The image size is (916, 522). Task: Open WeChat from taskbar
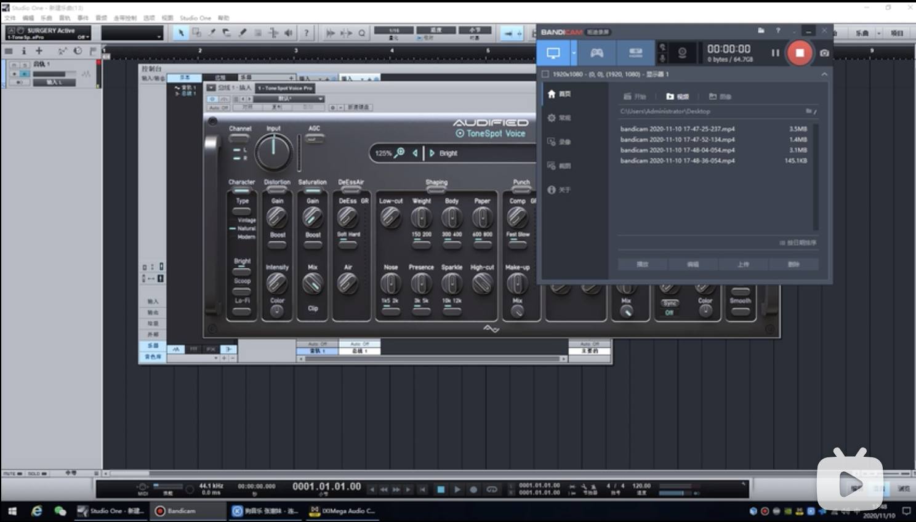click(60, 511)
